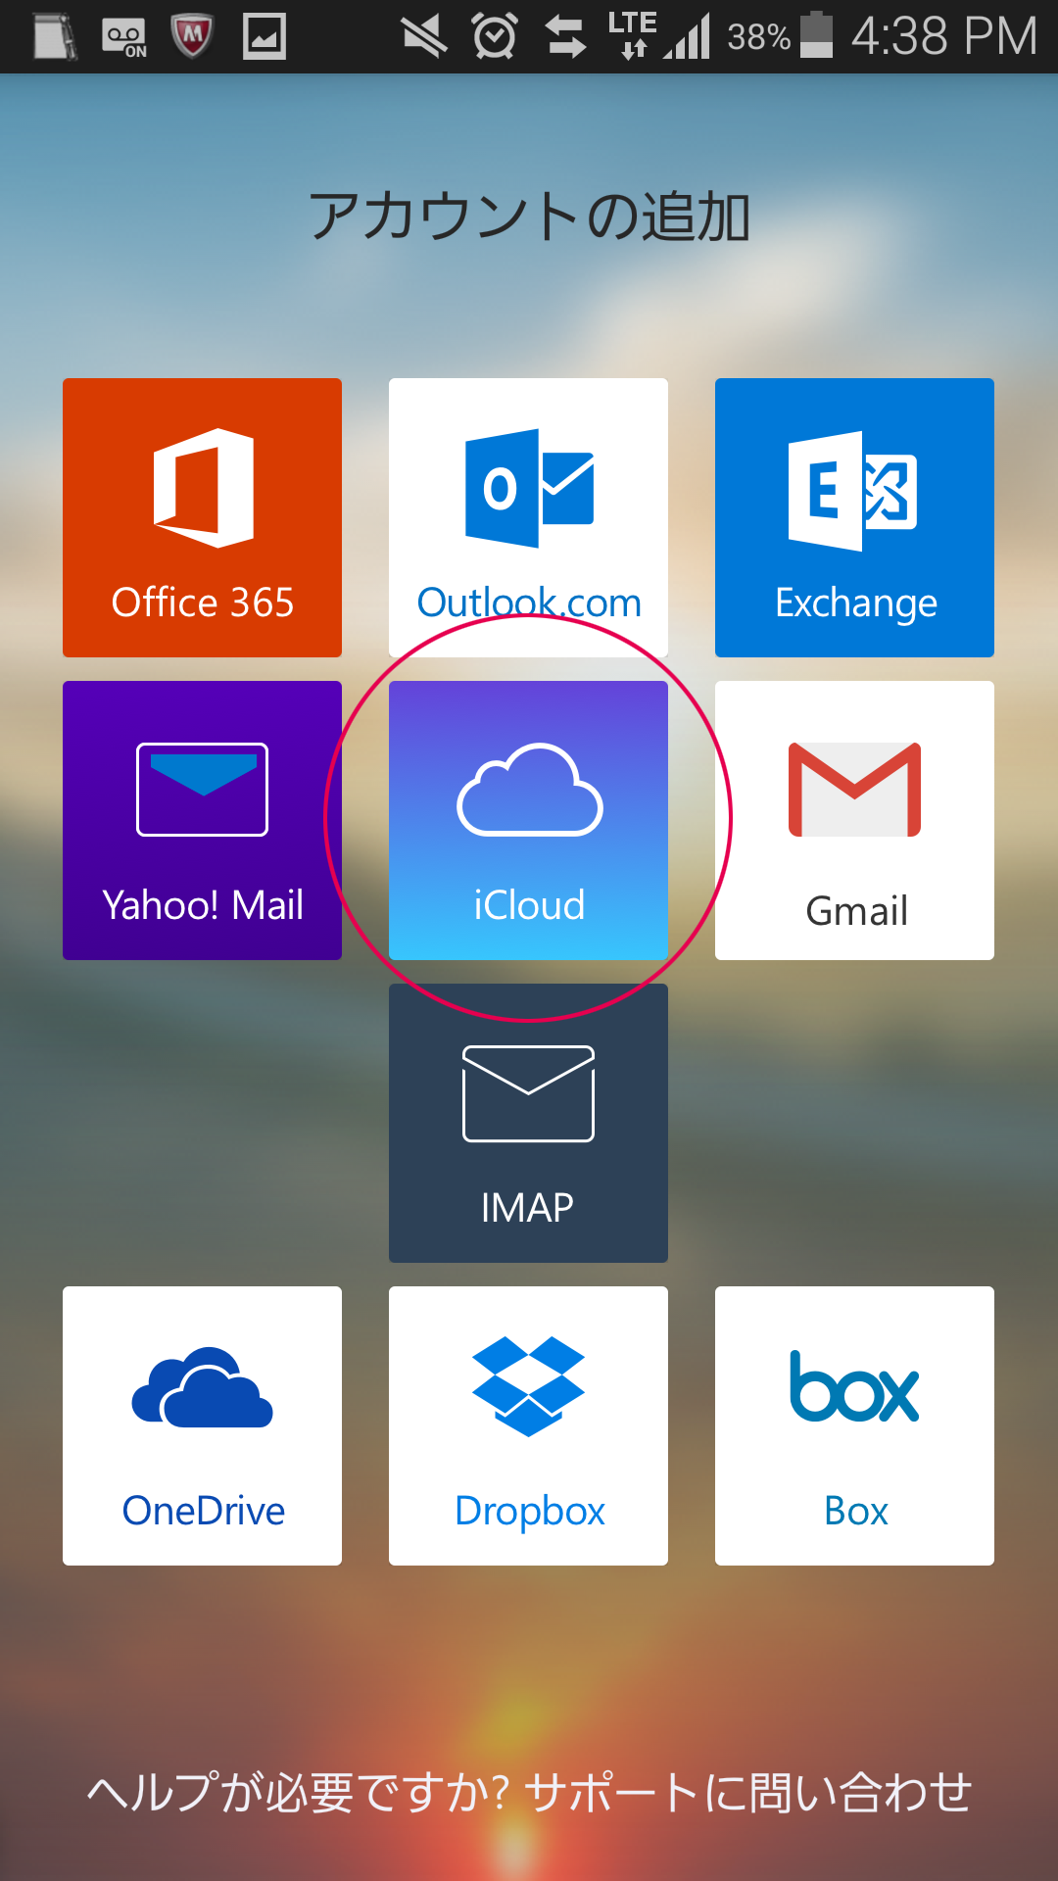Screen dimensions: 1058x1881
Task: Tap the alarm clock status icon
Action: click(495, 36)
